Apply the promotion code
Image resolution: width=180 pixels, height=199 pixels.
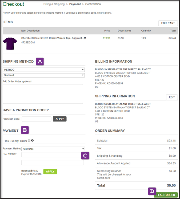click(x=60, y=119)
